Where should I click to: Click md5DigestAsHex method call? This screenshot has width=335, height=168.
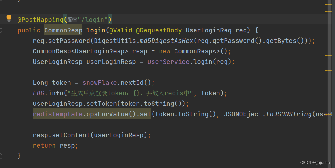(x=167, y=41)
